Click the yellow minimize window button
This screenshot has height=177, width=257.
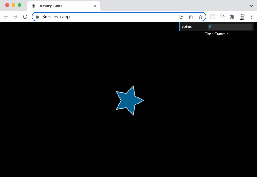pos(13,5)
